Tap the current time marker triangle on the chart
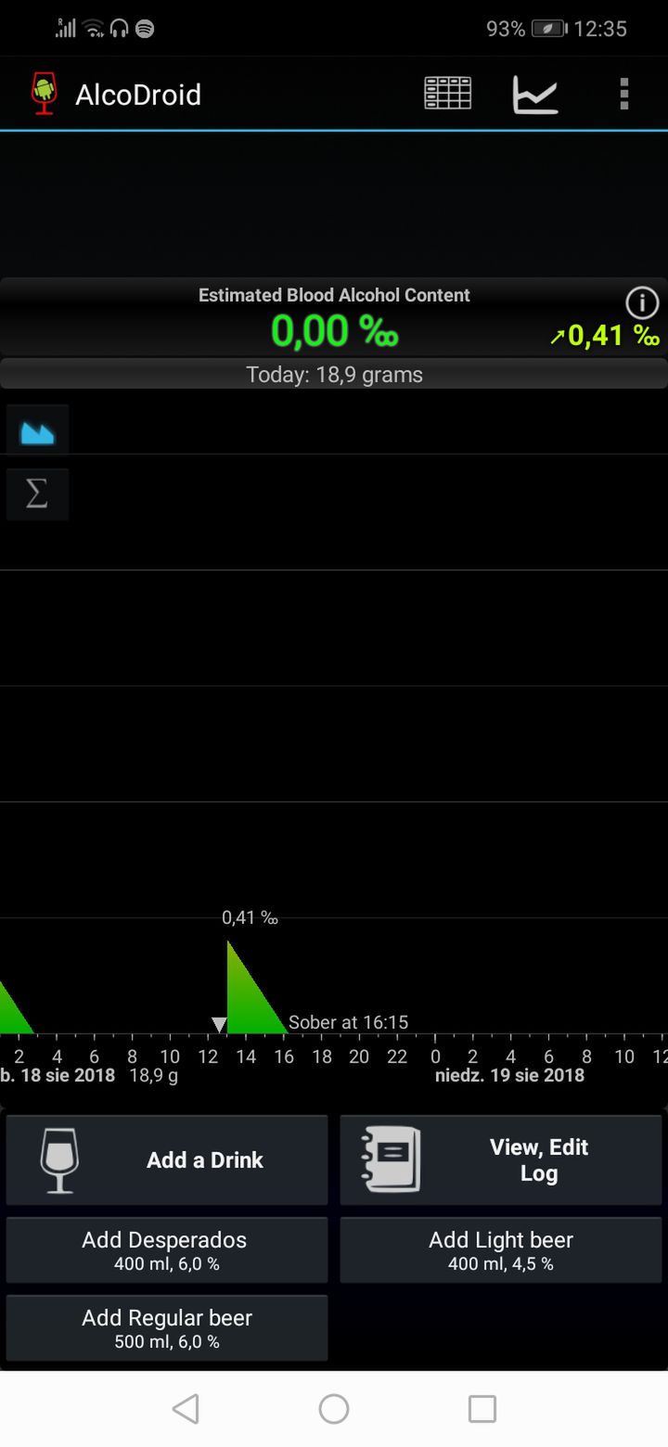Viewport: 668px width, 1447px height. 219,1024
